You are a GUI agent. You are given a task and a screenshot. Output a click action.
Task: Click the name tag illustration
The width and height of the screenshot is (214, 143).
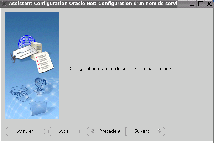(24, 53)
